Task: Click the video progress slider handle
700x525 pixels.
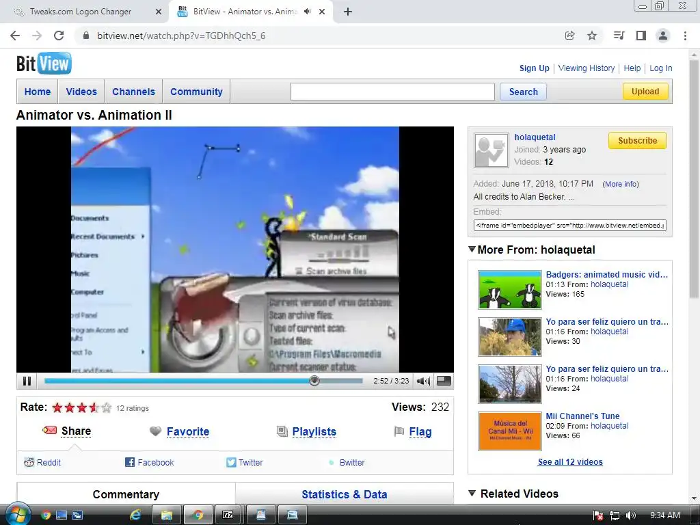Action: coord(314,380)
